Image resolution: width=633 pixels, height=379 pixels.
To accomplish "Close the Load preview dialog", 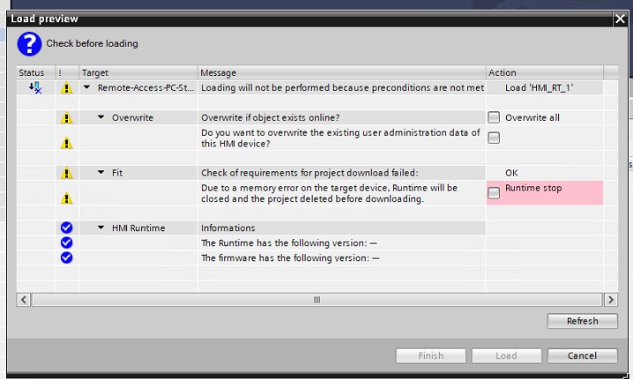I will pos(620,19).
